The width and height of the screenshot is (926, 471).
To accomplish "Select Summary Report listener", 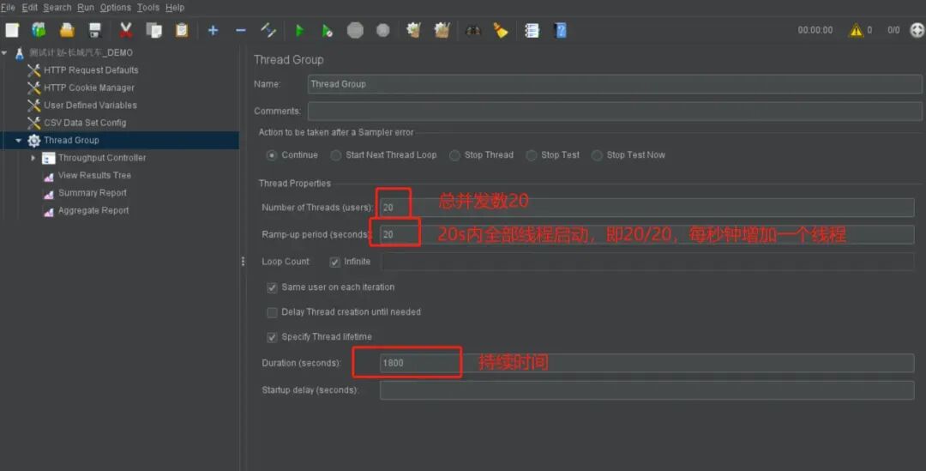I will [x=92, y=193].
